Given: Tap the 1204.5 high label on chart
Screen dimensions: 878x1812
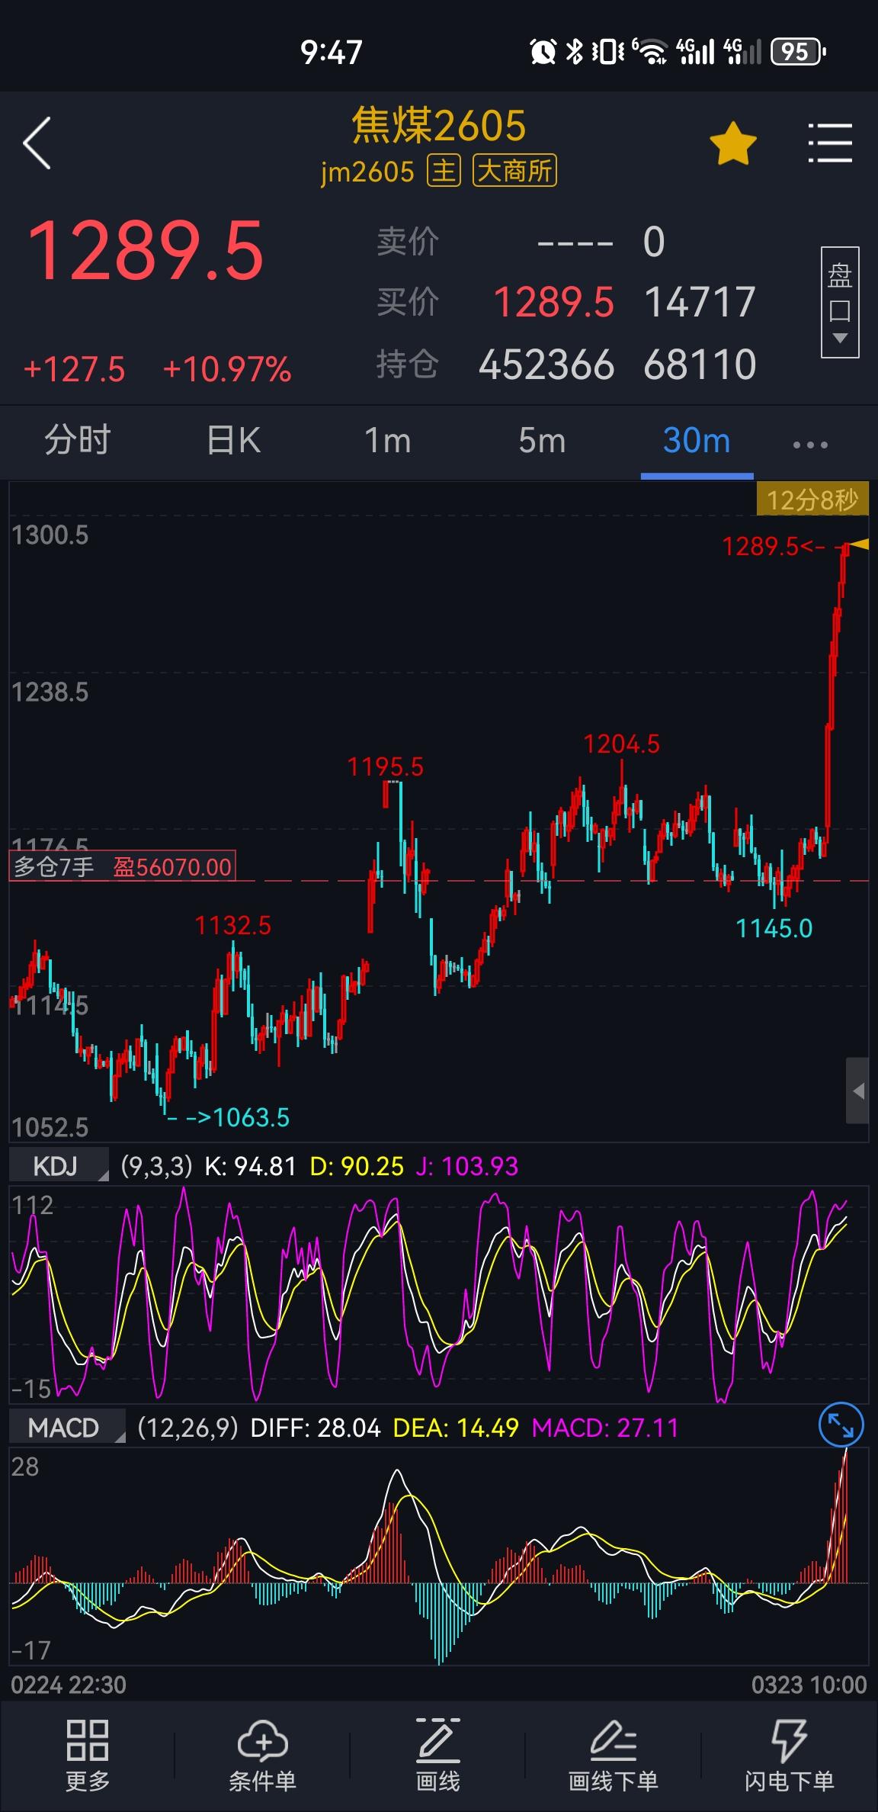Looking at the screenshot, I should click(x=622, y=744).
